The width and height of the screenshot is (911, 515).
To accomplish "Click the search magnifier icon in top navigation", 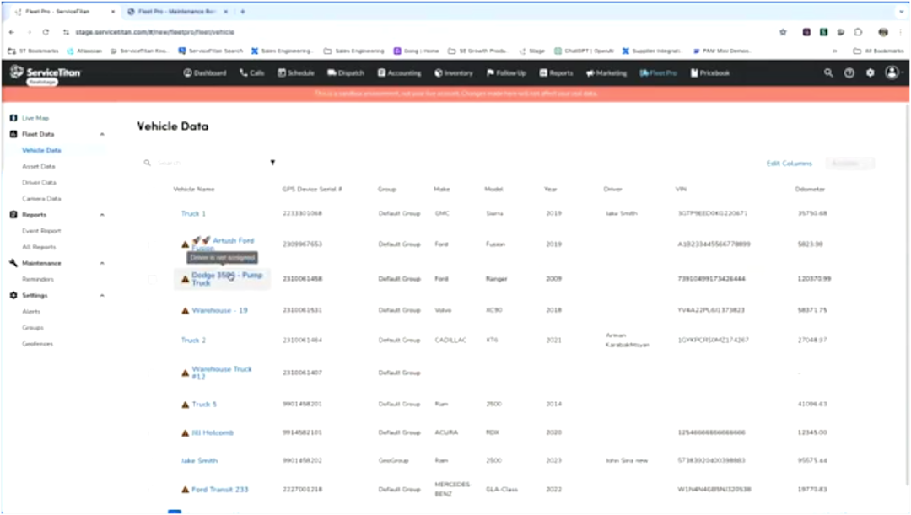I will 828,72.
